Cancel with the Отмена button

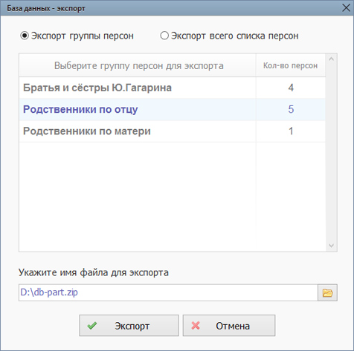click(x=229, y=326)
